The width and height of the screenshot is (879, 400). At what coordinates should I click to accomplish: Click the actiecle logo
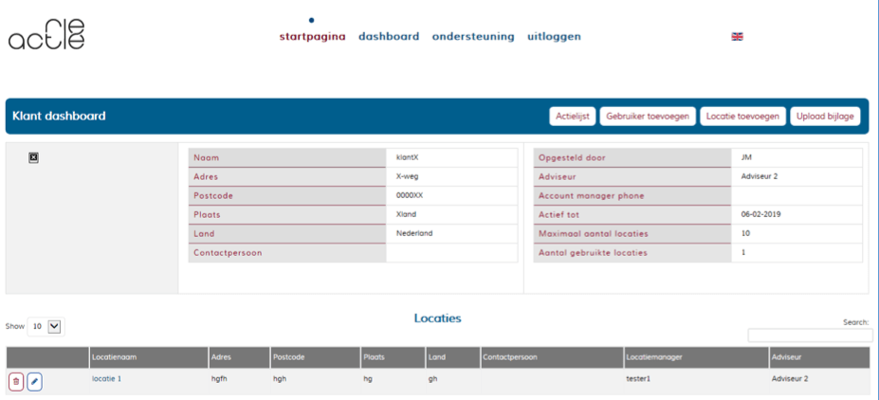click(x=46, y=33)
